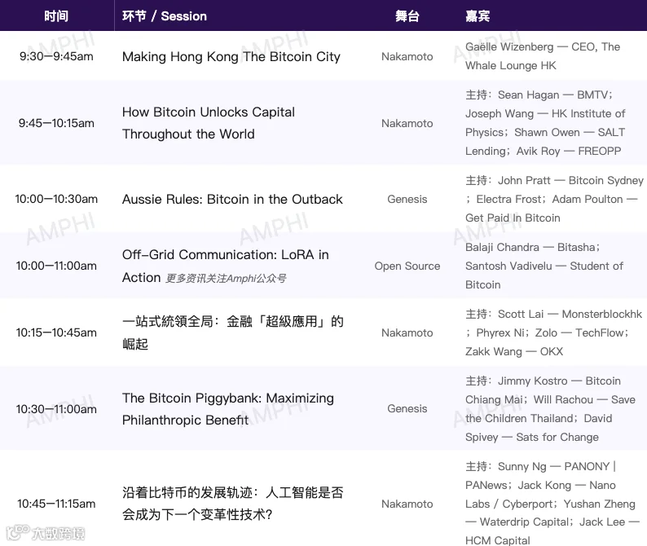Select the 10:15–10:45am time cell
Image resolution: width=647 pixels, height=546 pixels.
point(56,332)
